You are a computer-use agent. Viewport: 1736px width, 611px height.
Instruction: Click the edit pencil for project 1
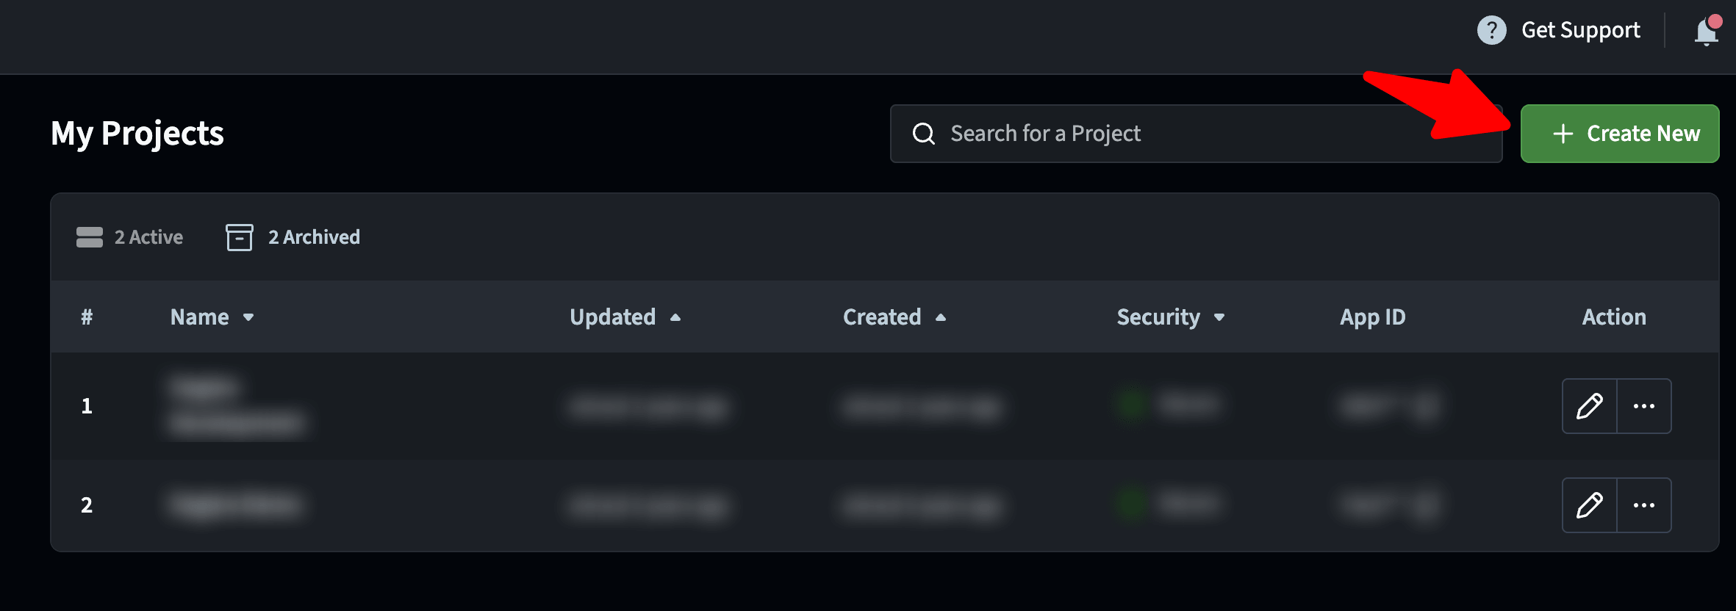(1590, 406)
